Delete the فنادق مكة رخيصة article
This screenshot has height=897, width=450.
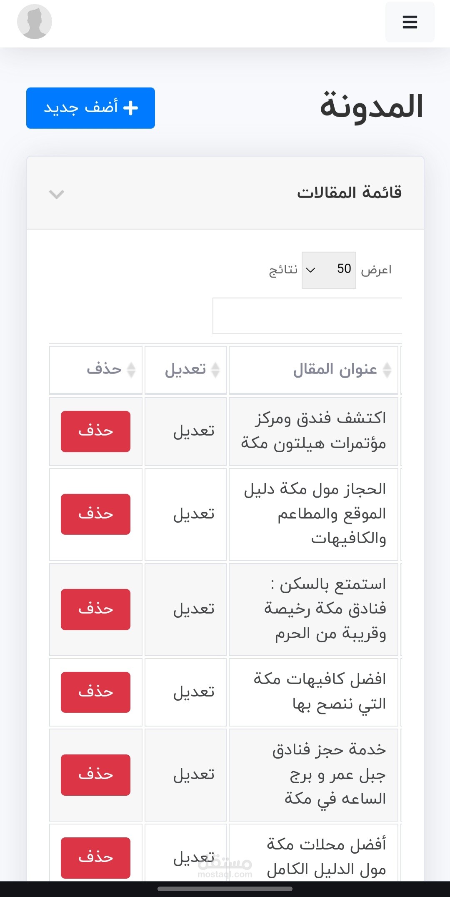(95, 609)
